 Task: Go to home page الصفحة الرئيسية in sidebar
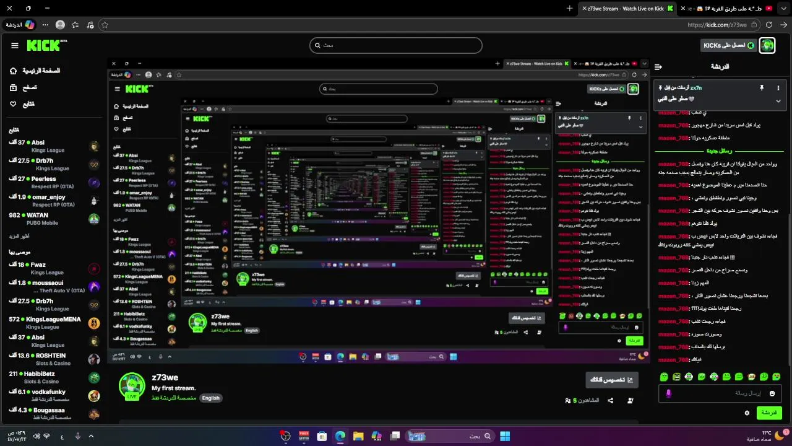point(35,71)
